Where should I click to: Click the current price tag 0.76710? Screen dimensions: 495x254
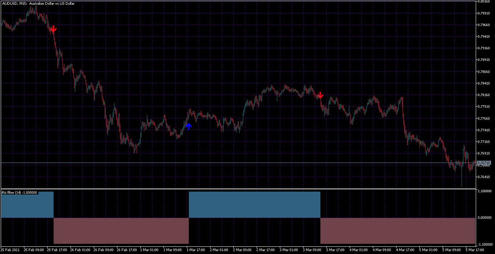(484, 163)
